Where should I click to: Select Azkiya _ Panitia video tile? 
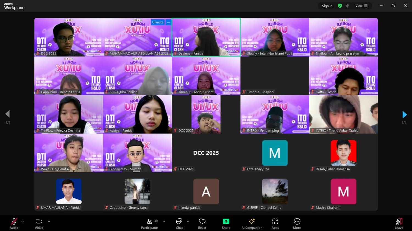(x=137, y=114)
